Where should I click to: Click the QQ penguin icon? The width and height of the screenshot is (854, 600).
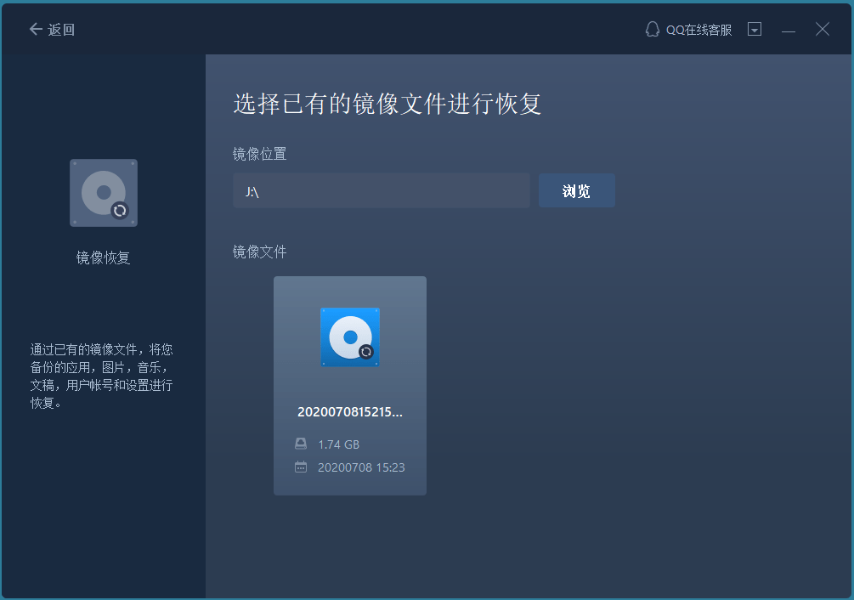click(x=653, y=30)
